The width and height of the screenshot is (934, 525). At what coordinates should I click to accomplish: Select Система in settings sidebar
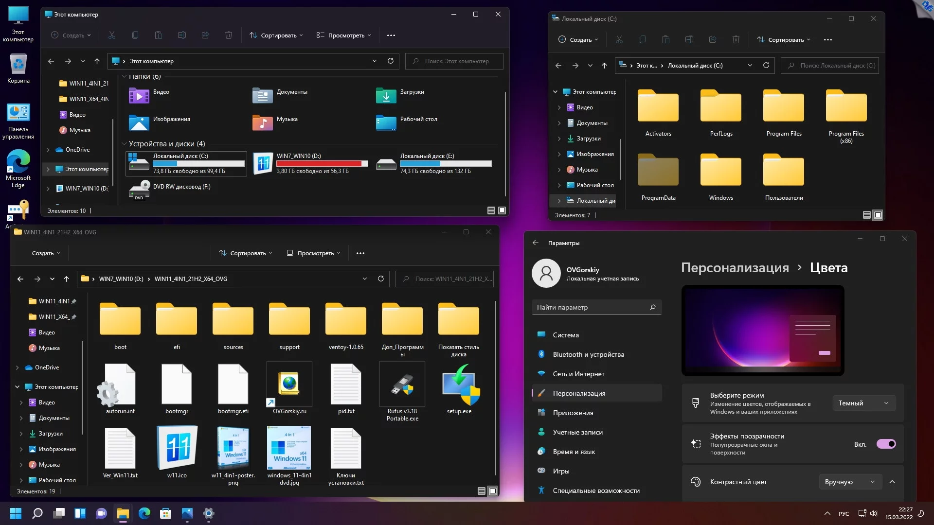pos(566,335)
